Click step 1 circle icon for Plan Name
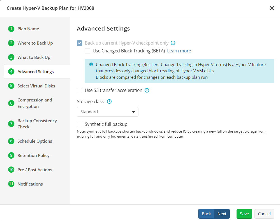This screenshot has width=280, height=222. 11,29
